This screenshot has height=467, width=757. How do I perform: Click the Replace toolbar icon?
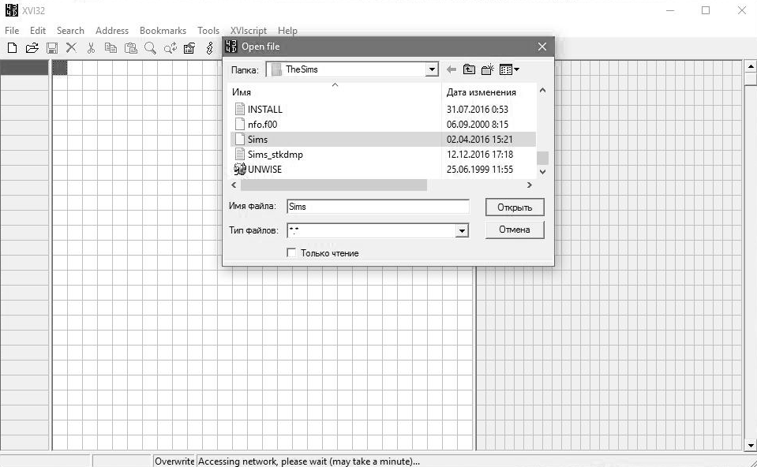(170, 48)
